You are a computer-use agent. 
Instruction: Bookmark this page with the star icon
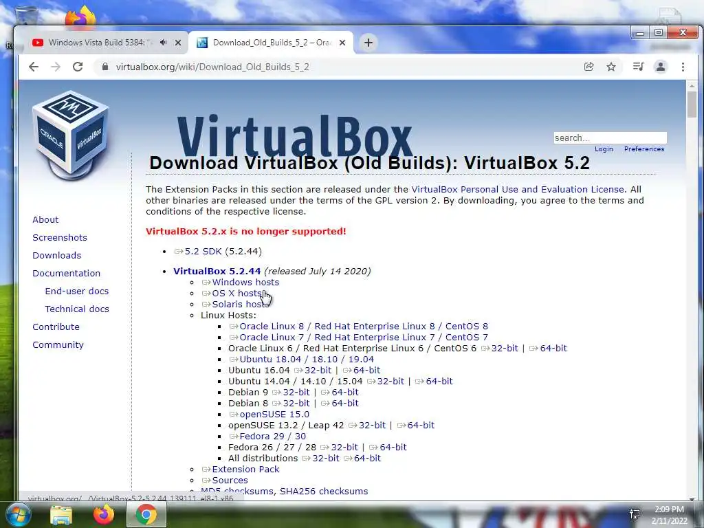(611, 67)
